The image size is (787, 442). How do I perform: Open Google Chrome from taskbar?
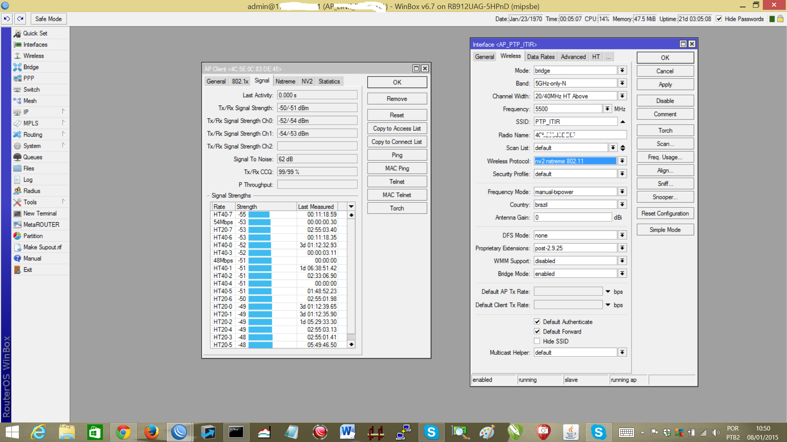pyautogui.click(x=123, y=432)
